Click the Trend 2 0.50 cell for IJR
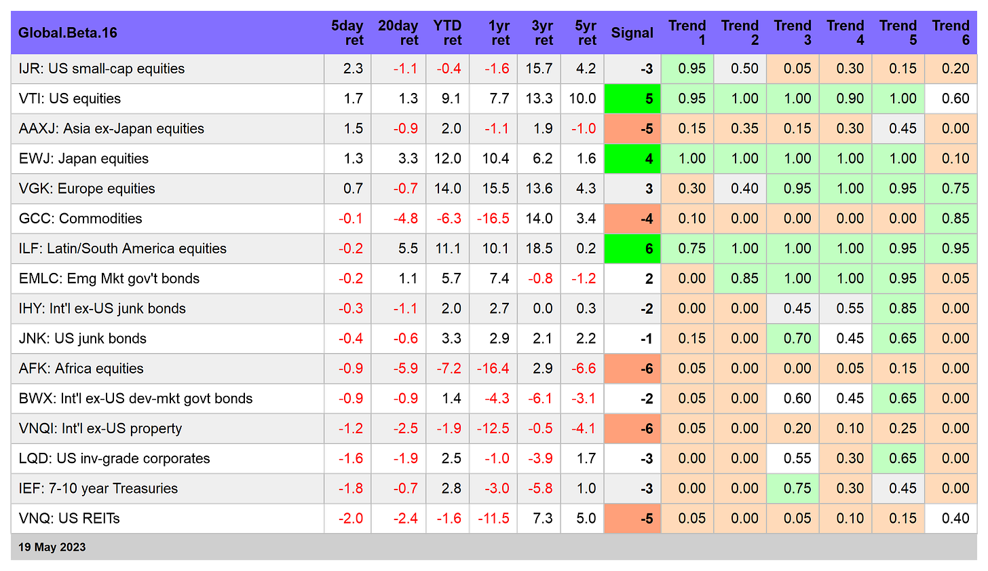The height and width of the screenshot is (571, 988). [740, 69]
